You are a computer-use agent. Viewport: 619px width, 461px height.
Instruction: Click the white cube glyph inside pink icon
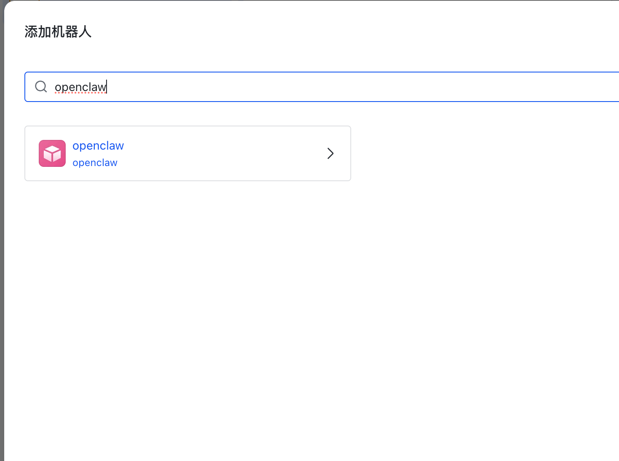tap(52, 154)
